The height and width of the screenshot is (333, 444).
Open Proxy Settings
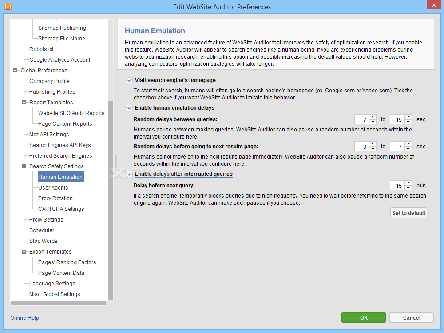click(46, 220)
